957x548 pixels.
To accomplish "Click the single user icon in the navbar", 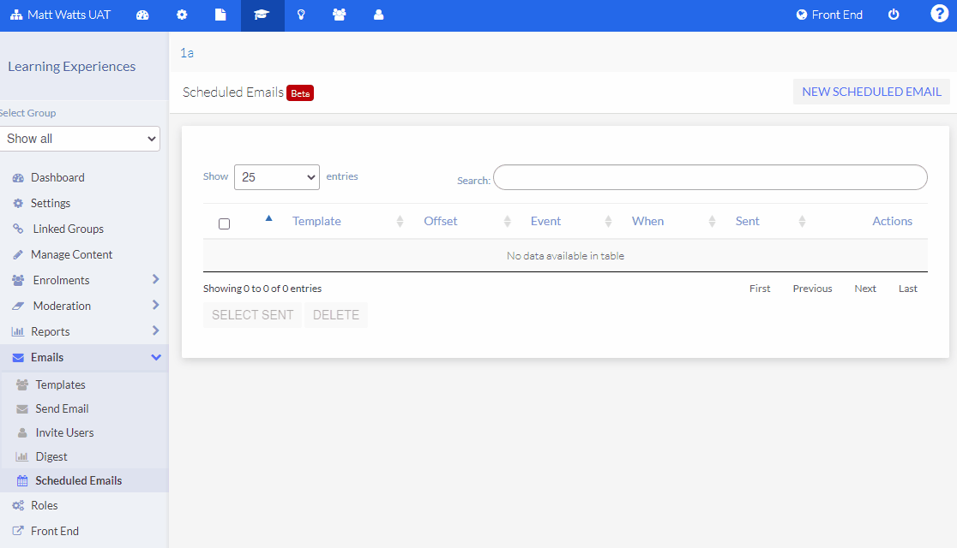I will coord(378,15).
